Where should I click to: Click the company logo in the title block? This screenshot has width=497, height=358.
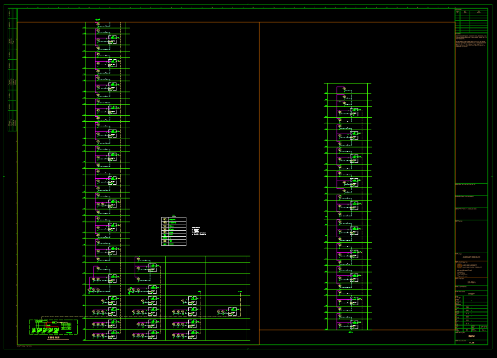[x=459, y=266]
